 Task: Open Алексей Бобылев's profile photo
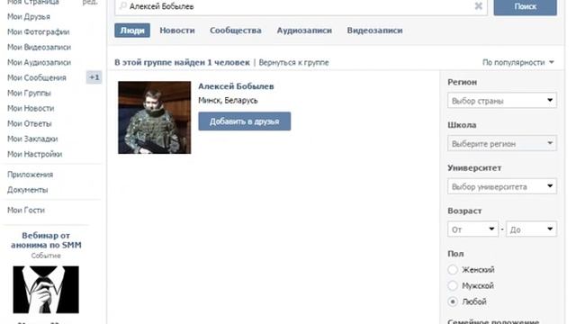pyautogui.click(x=154, y=118)
